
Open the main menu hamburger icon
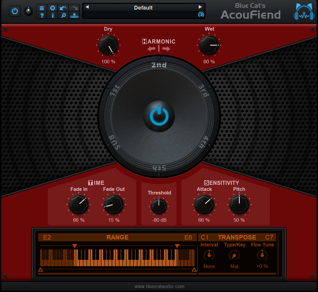point(42,8)
